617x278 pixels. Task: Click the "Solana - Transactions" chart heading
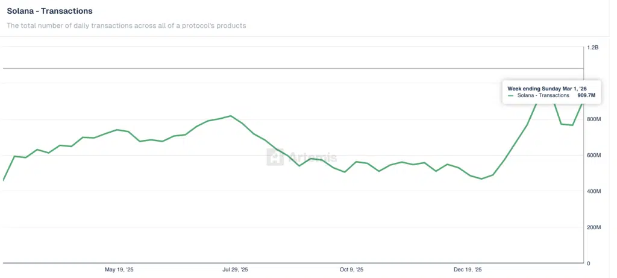coord(49,11)
